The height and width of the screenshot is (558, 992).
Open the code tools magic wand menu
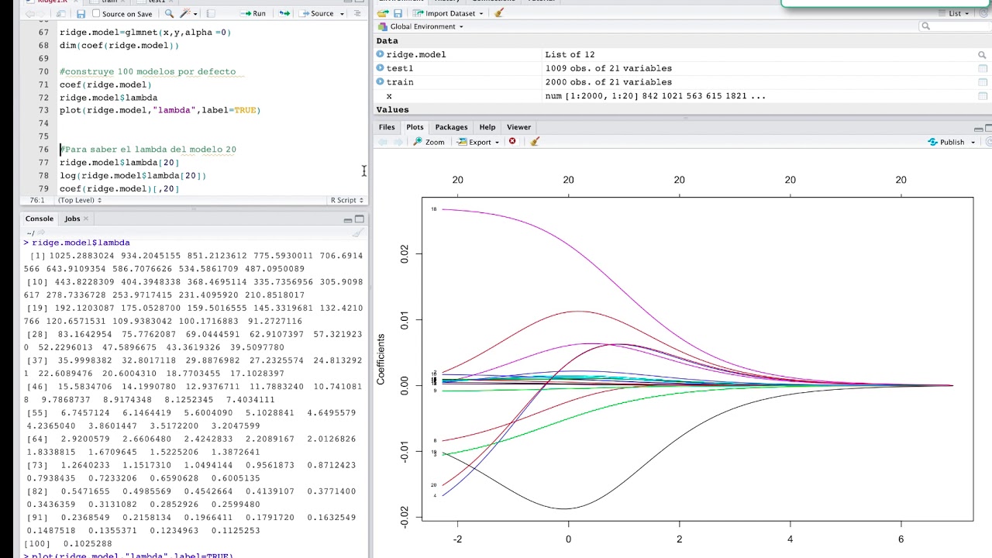pyautogui.click(x=188, y=14)
